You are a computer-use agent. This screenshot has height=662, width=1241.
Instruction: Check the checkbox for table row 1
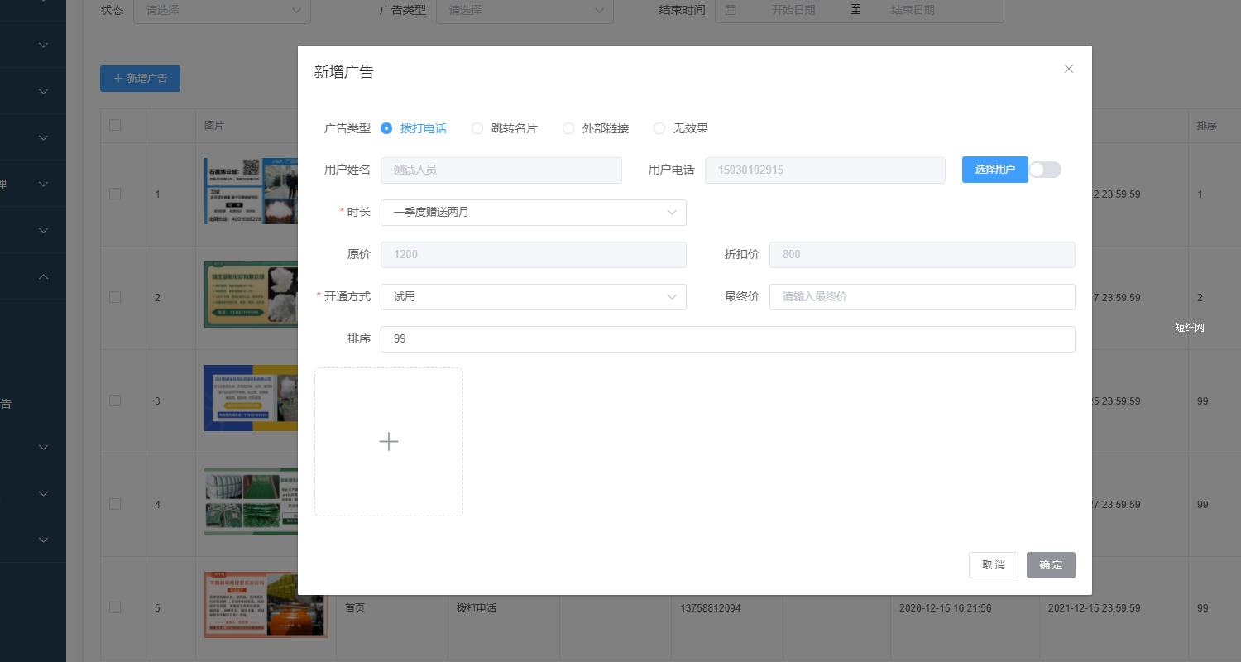tap(115, 194)
